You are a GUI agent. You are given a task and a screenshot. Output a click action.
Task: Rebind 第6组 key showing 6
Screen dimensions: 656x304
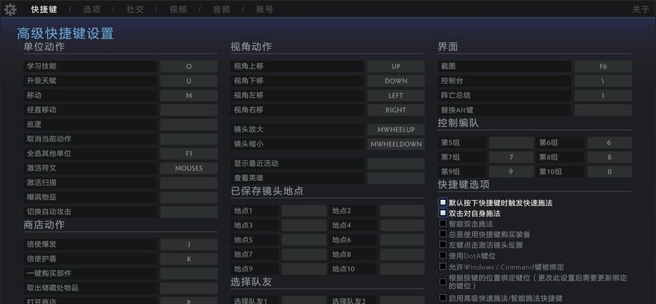point(609,143)
